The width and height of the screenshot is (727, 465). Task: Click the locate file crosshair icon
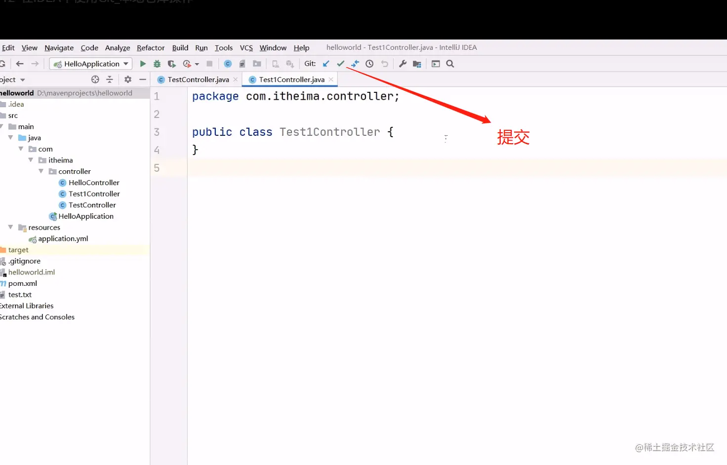[x=95, y=79]
